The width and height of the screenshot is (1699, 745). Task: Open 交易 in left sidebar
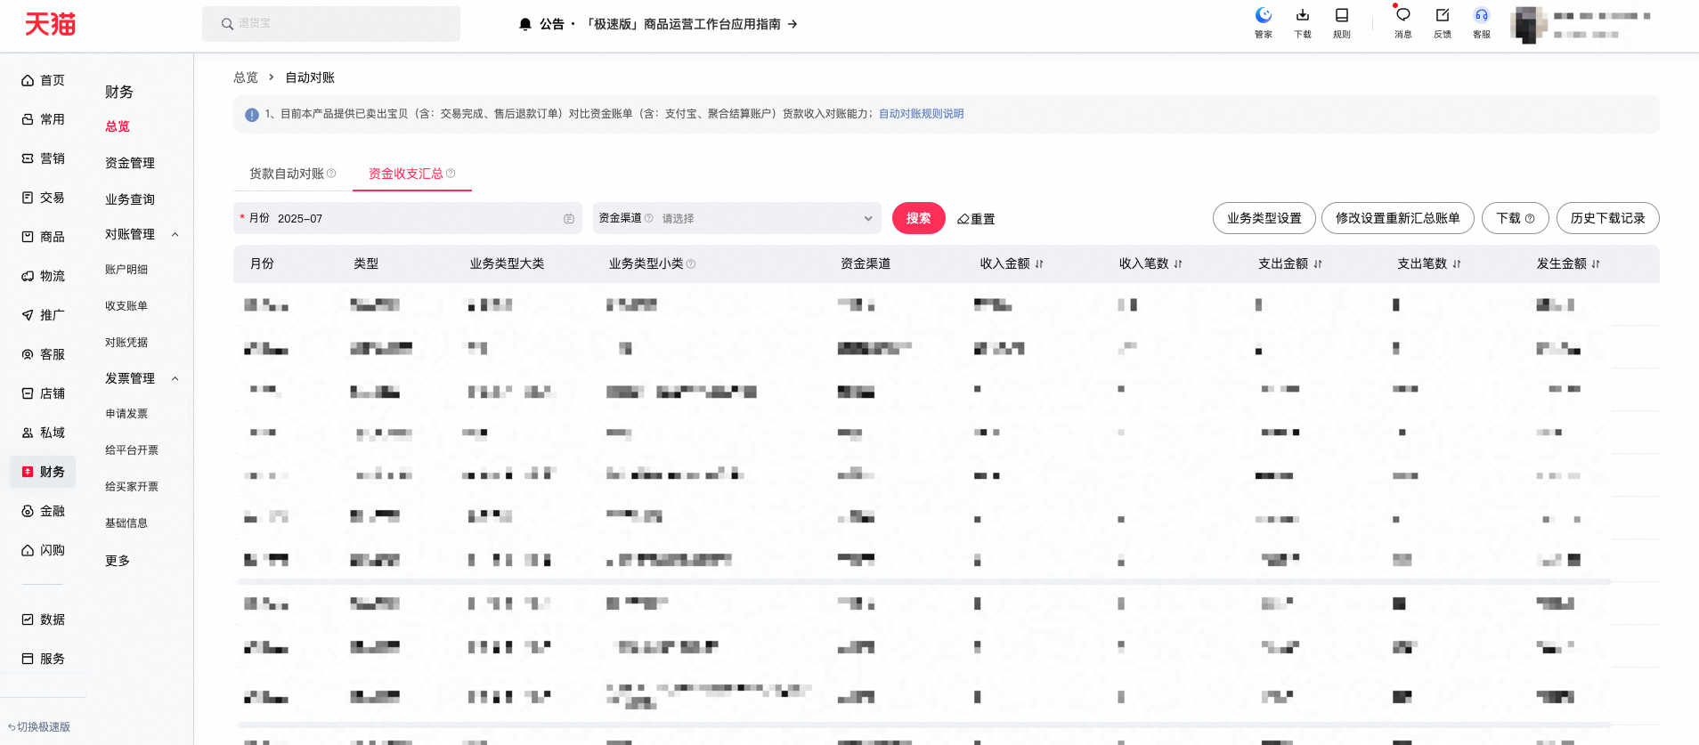click(43, 198)
